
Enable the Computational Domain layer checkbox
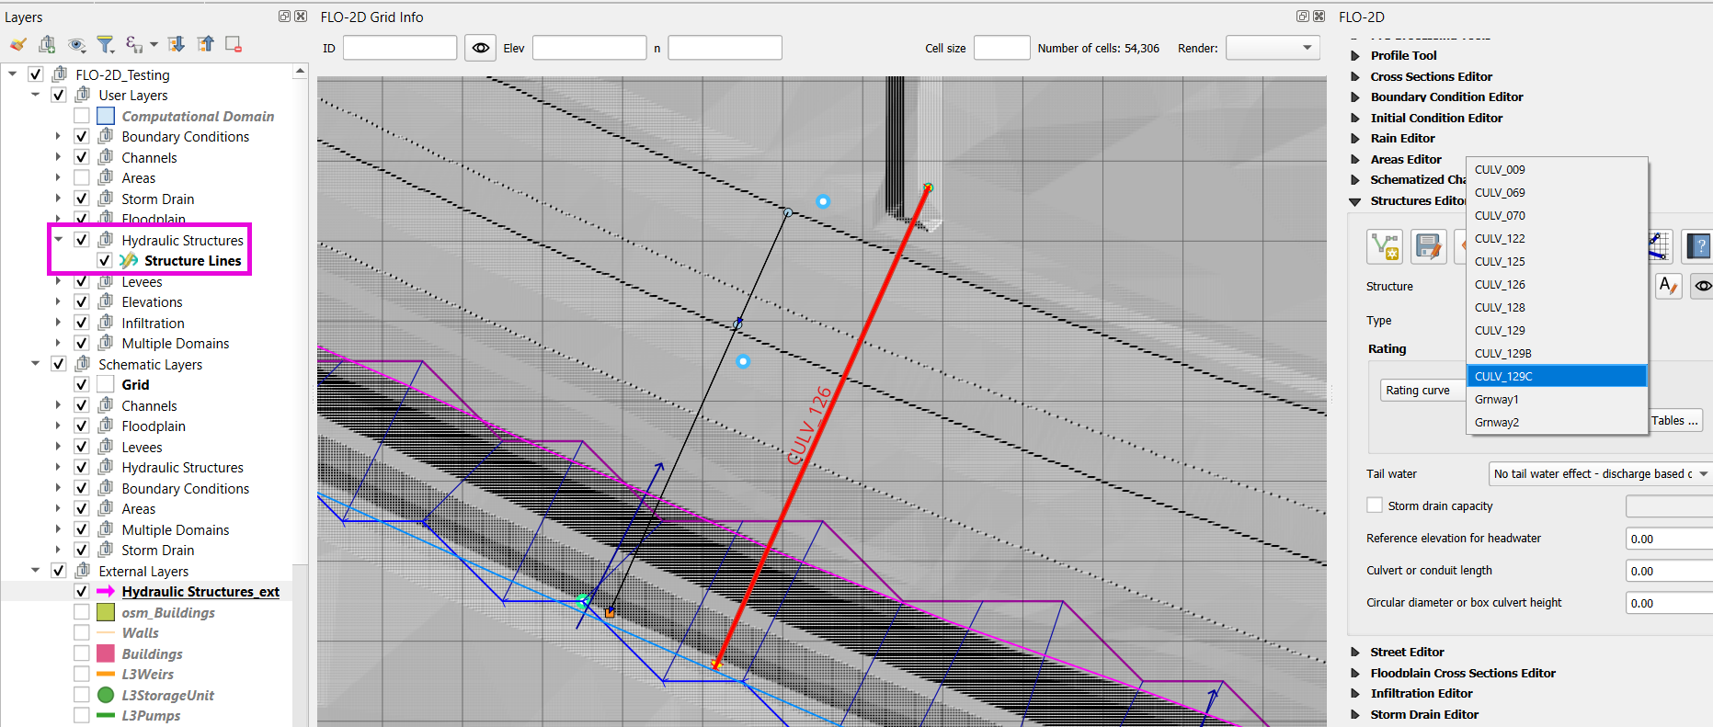pos(82,116)
